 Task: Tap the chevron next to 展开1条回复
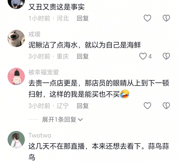[80, 120]
